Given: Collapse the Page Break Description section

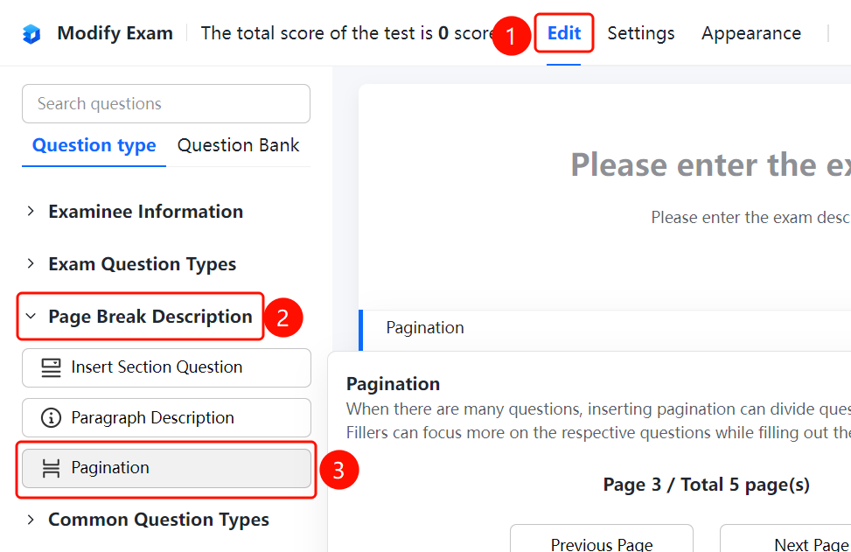Looking at the screenshot, I should [31, 317].
